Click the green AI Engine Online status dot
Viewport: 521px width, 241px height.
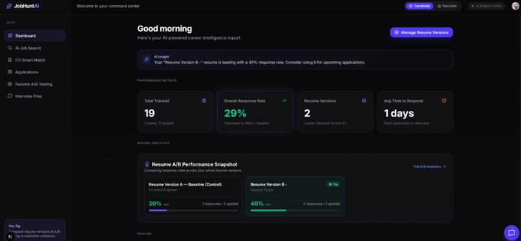coord(473,6)
